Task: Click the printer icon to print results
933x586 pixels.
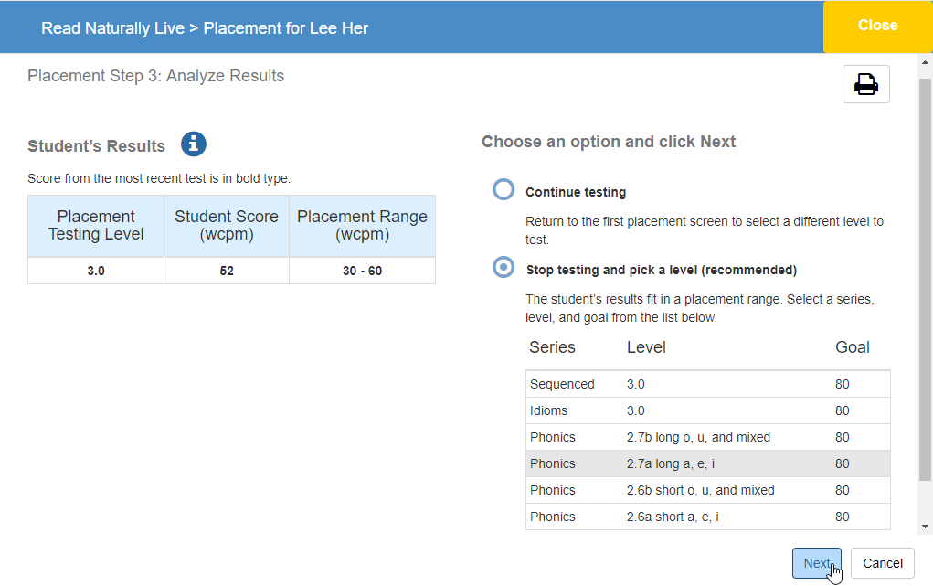Action: 865,84
